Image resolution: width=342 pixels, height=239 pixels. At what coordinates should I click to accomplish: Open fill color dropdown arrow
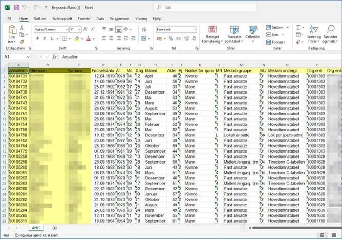pos(82,39)
